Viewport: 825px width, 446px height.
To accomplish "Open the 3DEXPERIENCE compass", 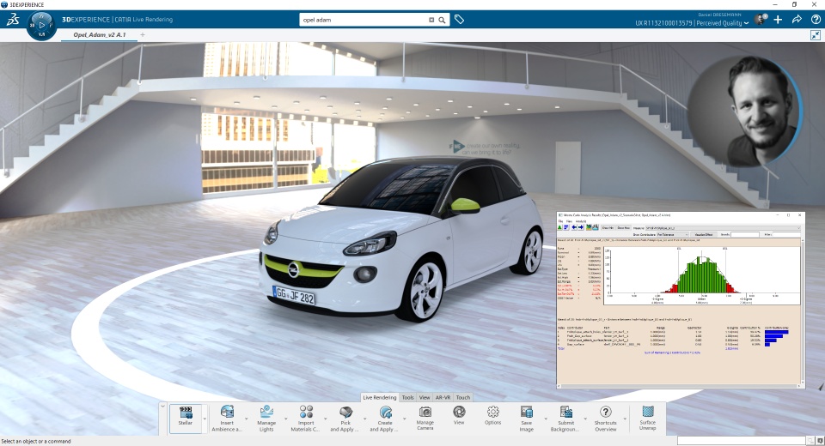I will point(41,25).
